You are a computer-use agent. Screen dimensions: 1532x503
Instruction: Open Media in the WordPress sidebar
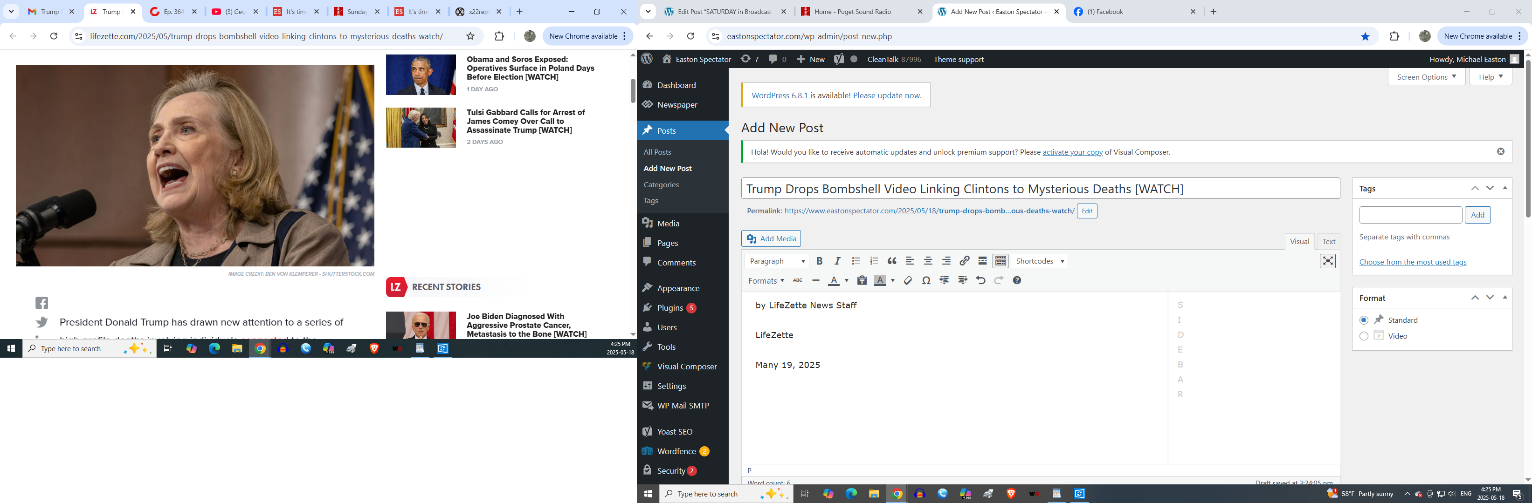pos(668,223)
